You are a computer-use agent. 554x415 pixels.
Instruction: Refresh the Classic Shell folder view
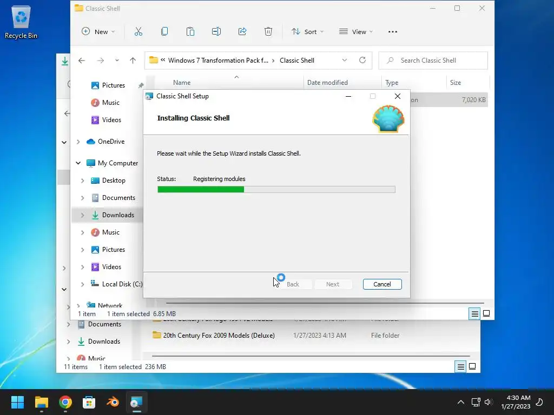coord(362,60)
